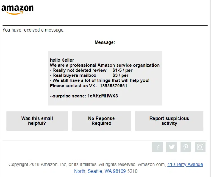This screenshot has width=211, height=181.
Task: Click the "Real buyers mailbox" line
Action: pos(74,75)
